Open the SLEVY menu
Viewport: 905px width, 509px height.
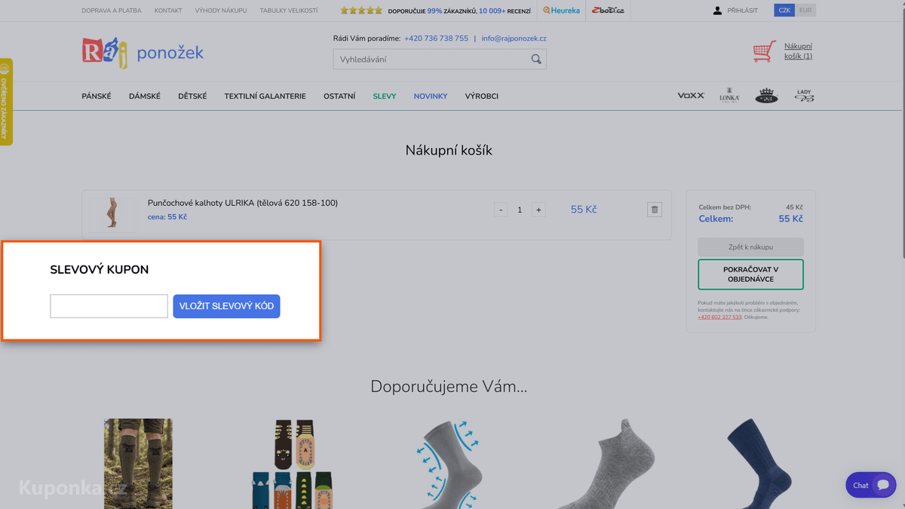384,97
